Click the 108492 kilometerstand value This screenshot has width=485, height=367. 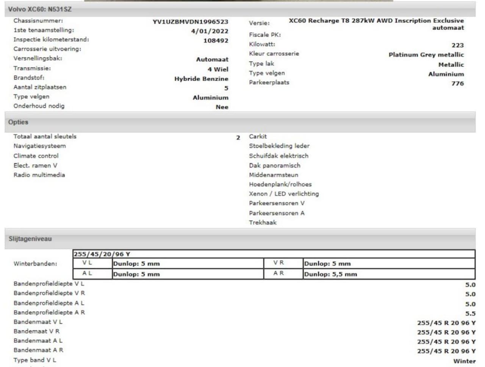tap(216, 40)
